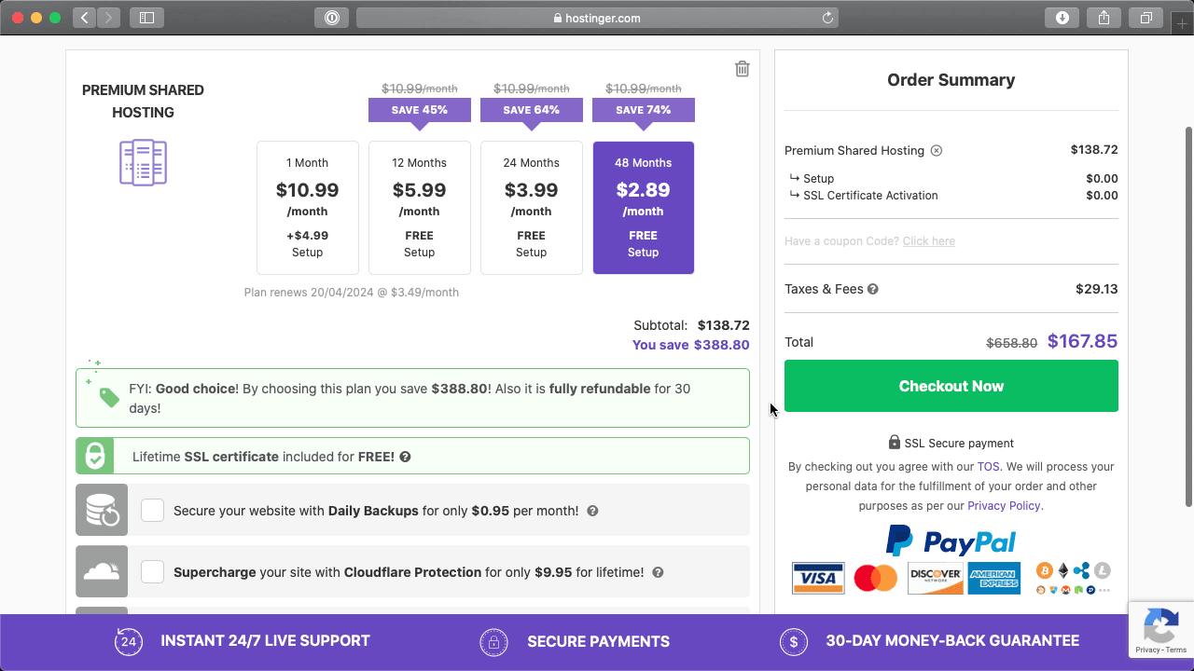Click the page vertical scrollbar
The height and width of the screenshot is (671, 1194).
click(x=1188, y=317)
